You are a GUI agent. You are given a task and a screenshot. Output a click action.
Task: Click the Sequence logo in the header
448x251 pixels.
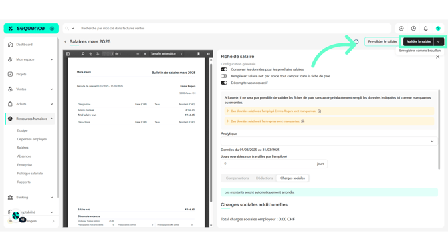pos(31,28)
